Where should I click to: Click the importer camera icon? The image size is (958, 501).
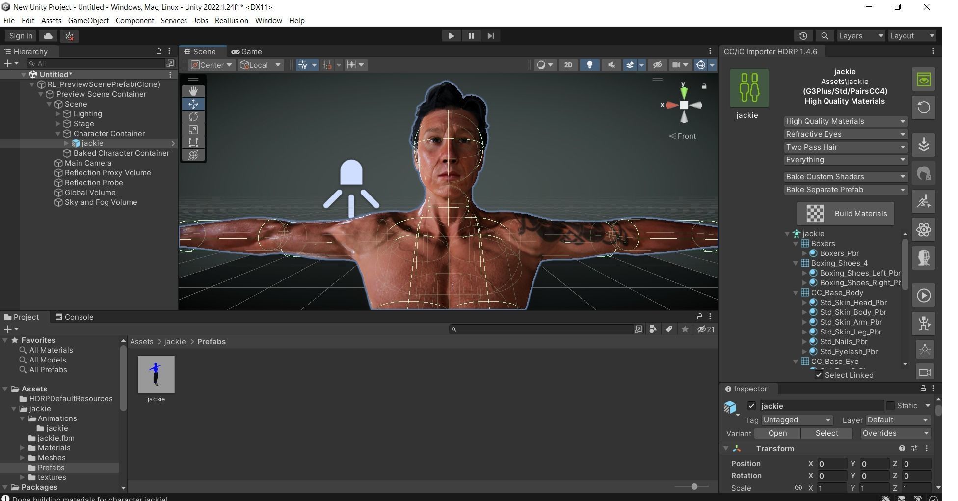click(925, 372)
